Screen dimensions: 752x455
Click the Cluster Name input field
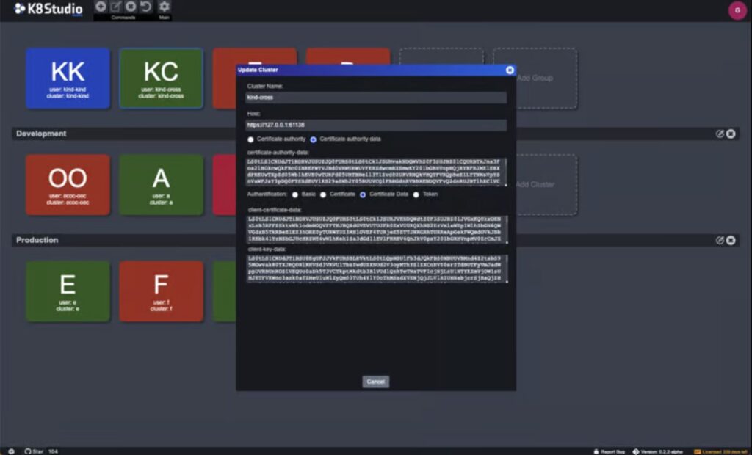(x=376, y=98)
